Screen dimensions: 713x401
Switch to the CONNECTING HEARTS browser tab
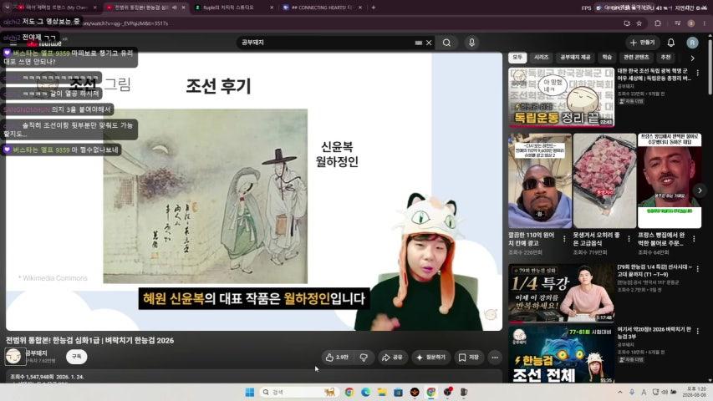323,8
